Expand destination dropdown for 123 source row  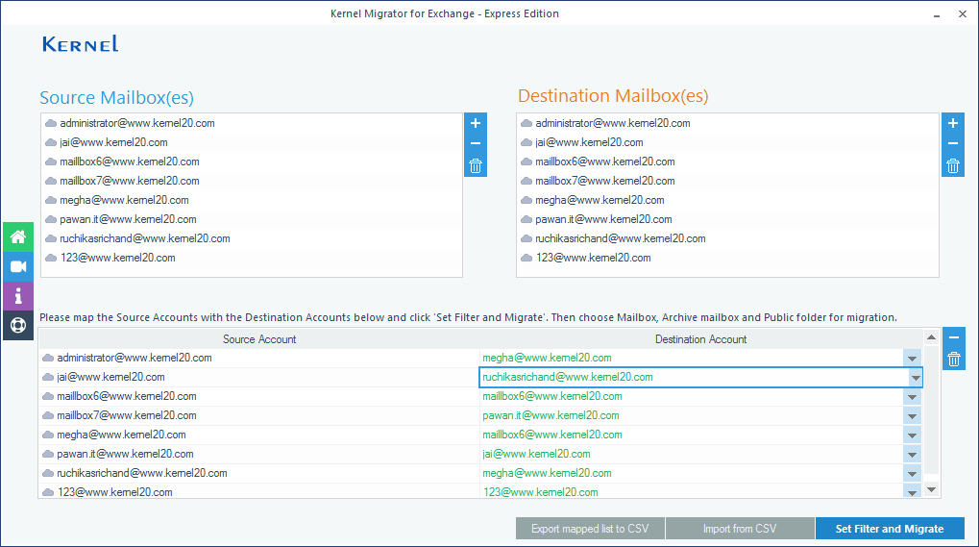tap(912, 492)
